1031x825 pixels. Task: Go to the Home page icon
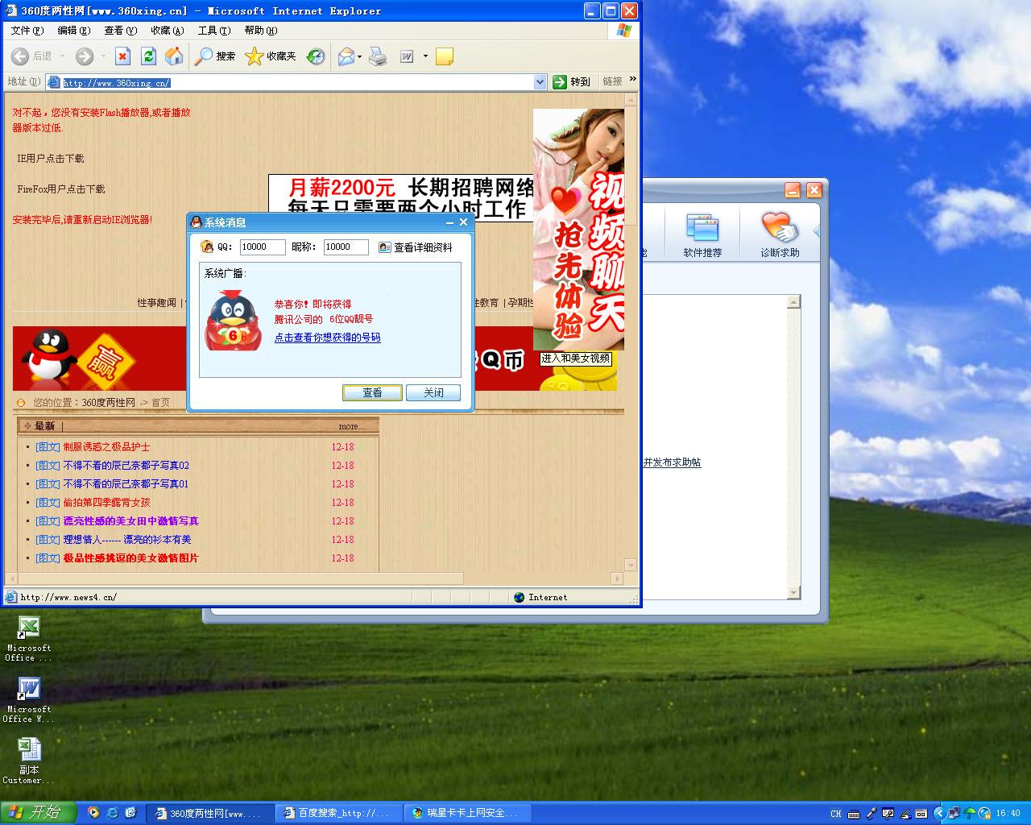[x=174, y=56]
